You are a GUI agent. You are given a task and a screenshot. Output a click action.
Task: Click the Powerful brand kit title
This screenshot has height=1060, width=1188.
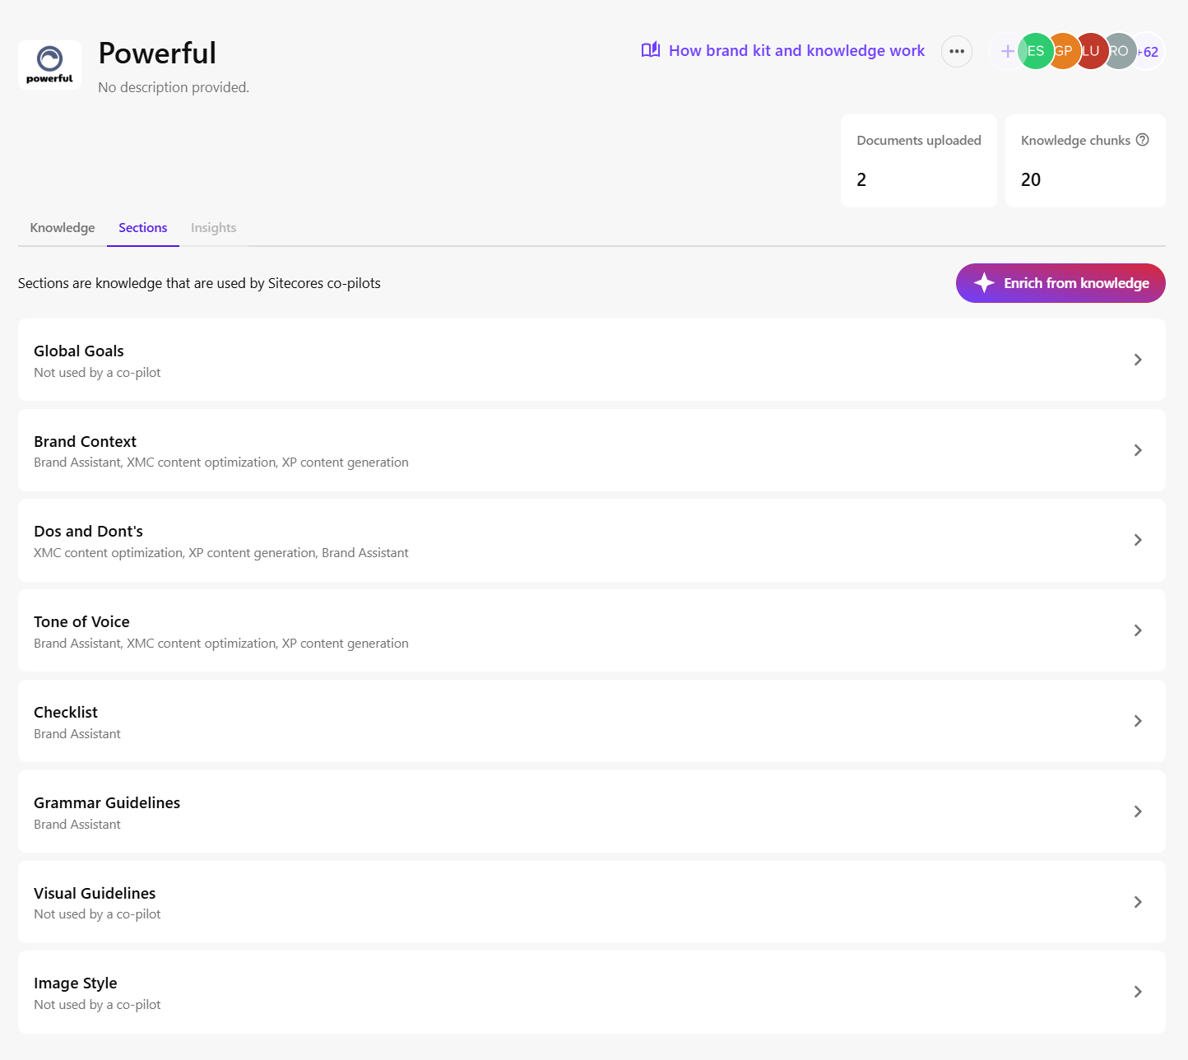157,53
